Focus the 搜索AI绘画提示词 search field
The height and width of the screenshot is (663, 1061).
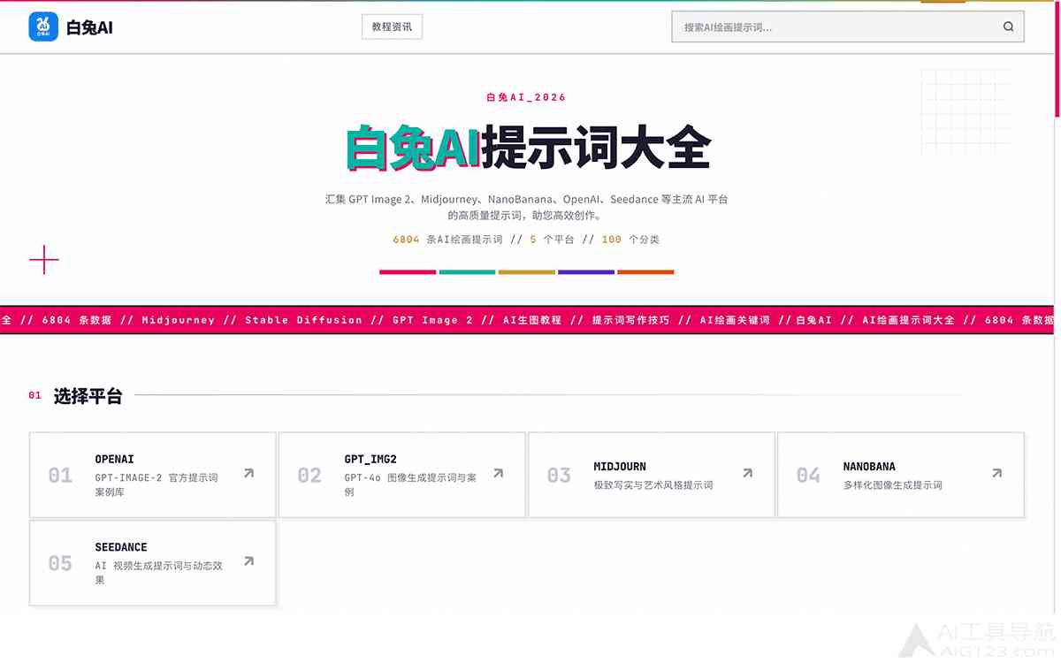coord(848,27)
